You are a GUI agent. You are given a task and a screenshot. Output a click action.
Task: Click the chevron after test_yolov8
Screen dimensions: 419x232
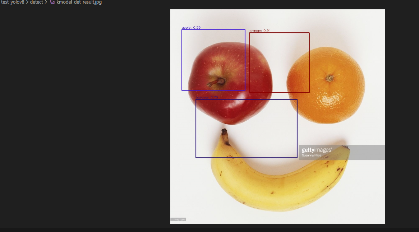click(x=27, y=2)
